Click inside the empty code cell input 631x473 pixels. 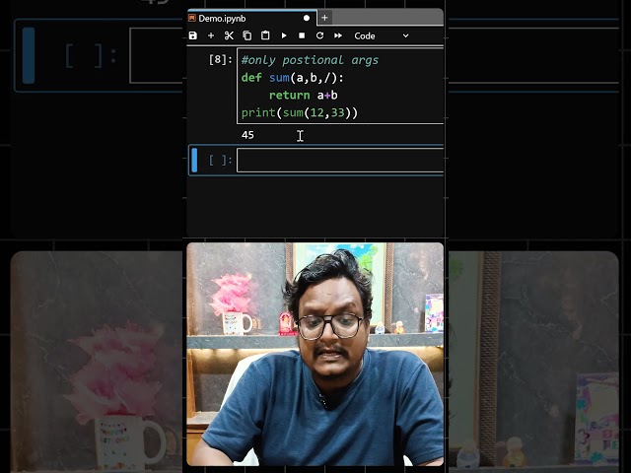tap(340, 160)
